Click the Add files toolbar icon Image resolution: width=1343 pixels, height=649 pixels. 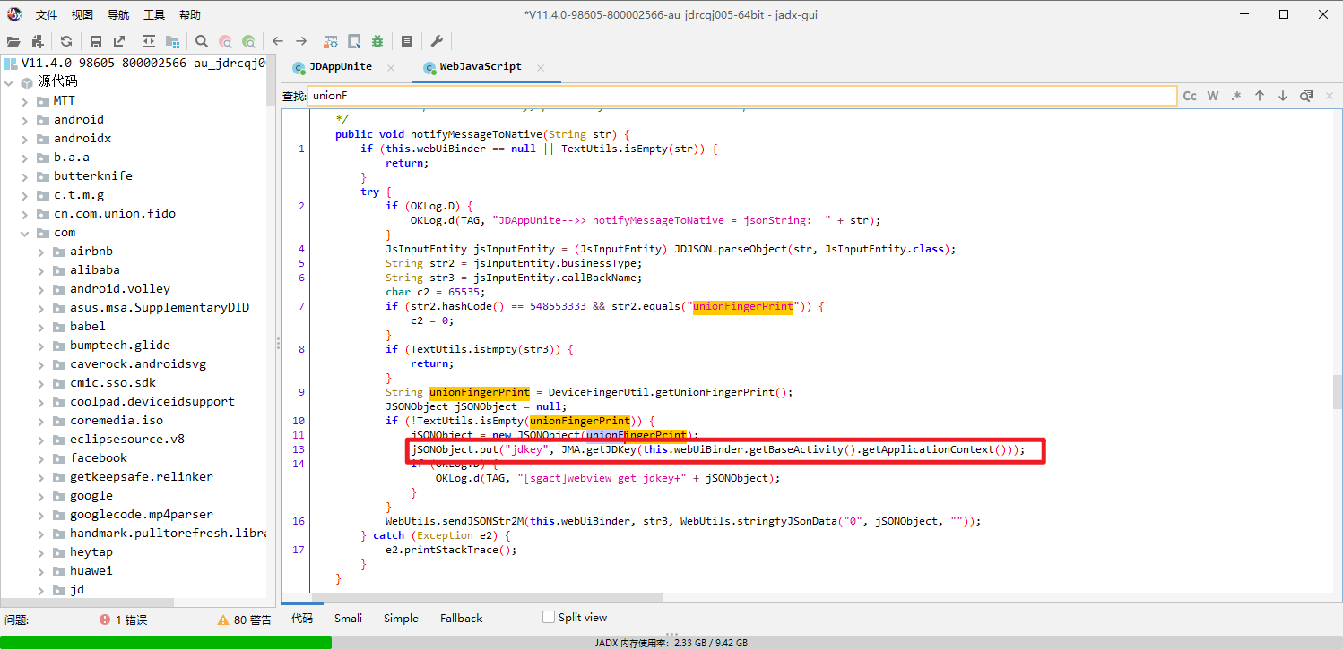point(38,41)
